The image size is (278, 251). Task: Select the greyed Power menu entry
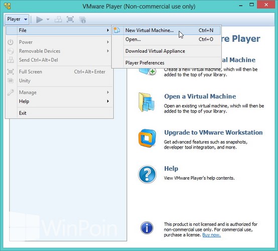[59, 42]
